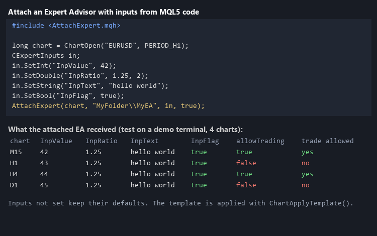377x236 pixels.
Task: Click the 'What the attached EA received' heading
Action: coord(125,130)
